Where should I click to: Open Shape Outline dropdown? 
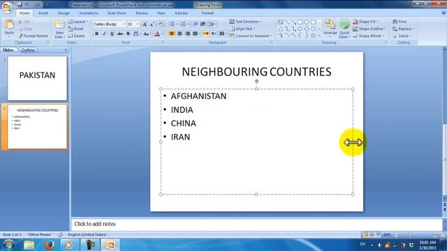click(x=369, y=29)
